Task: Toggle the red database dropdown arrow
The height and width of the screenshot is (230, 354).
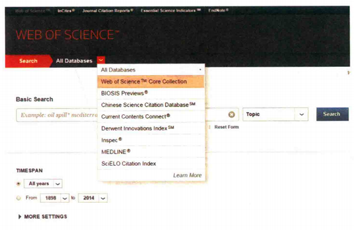Action: point(101,60)
